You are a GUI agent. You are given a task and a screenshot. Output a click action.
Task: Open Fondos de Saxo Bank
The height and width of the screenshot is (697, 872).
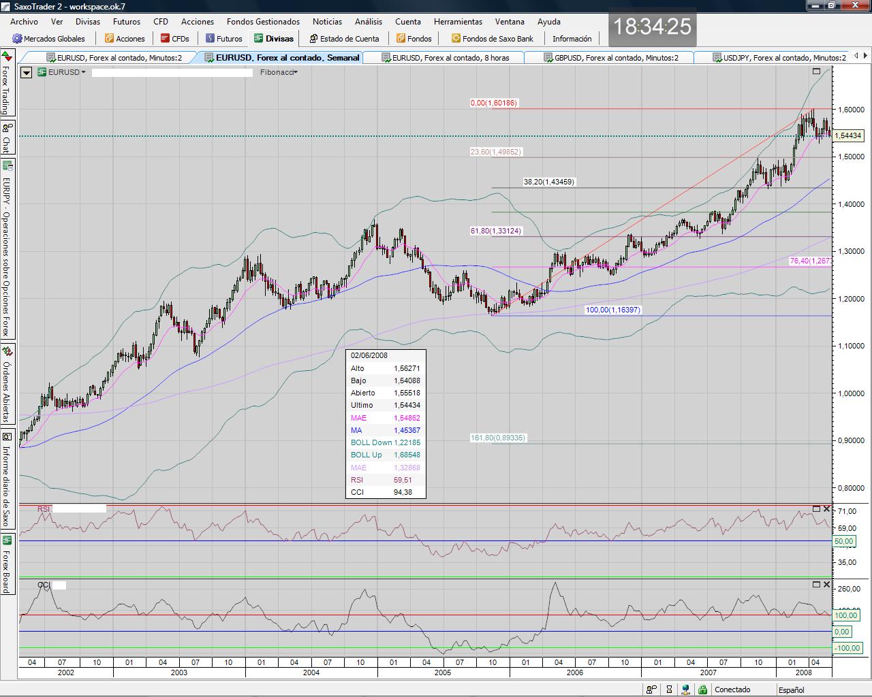click(493, 39)
